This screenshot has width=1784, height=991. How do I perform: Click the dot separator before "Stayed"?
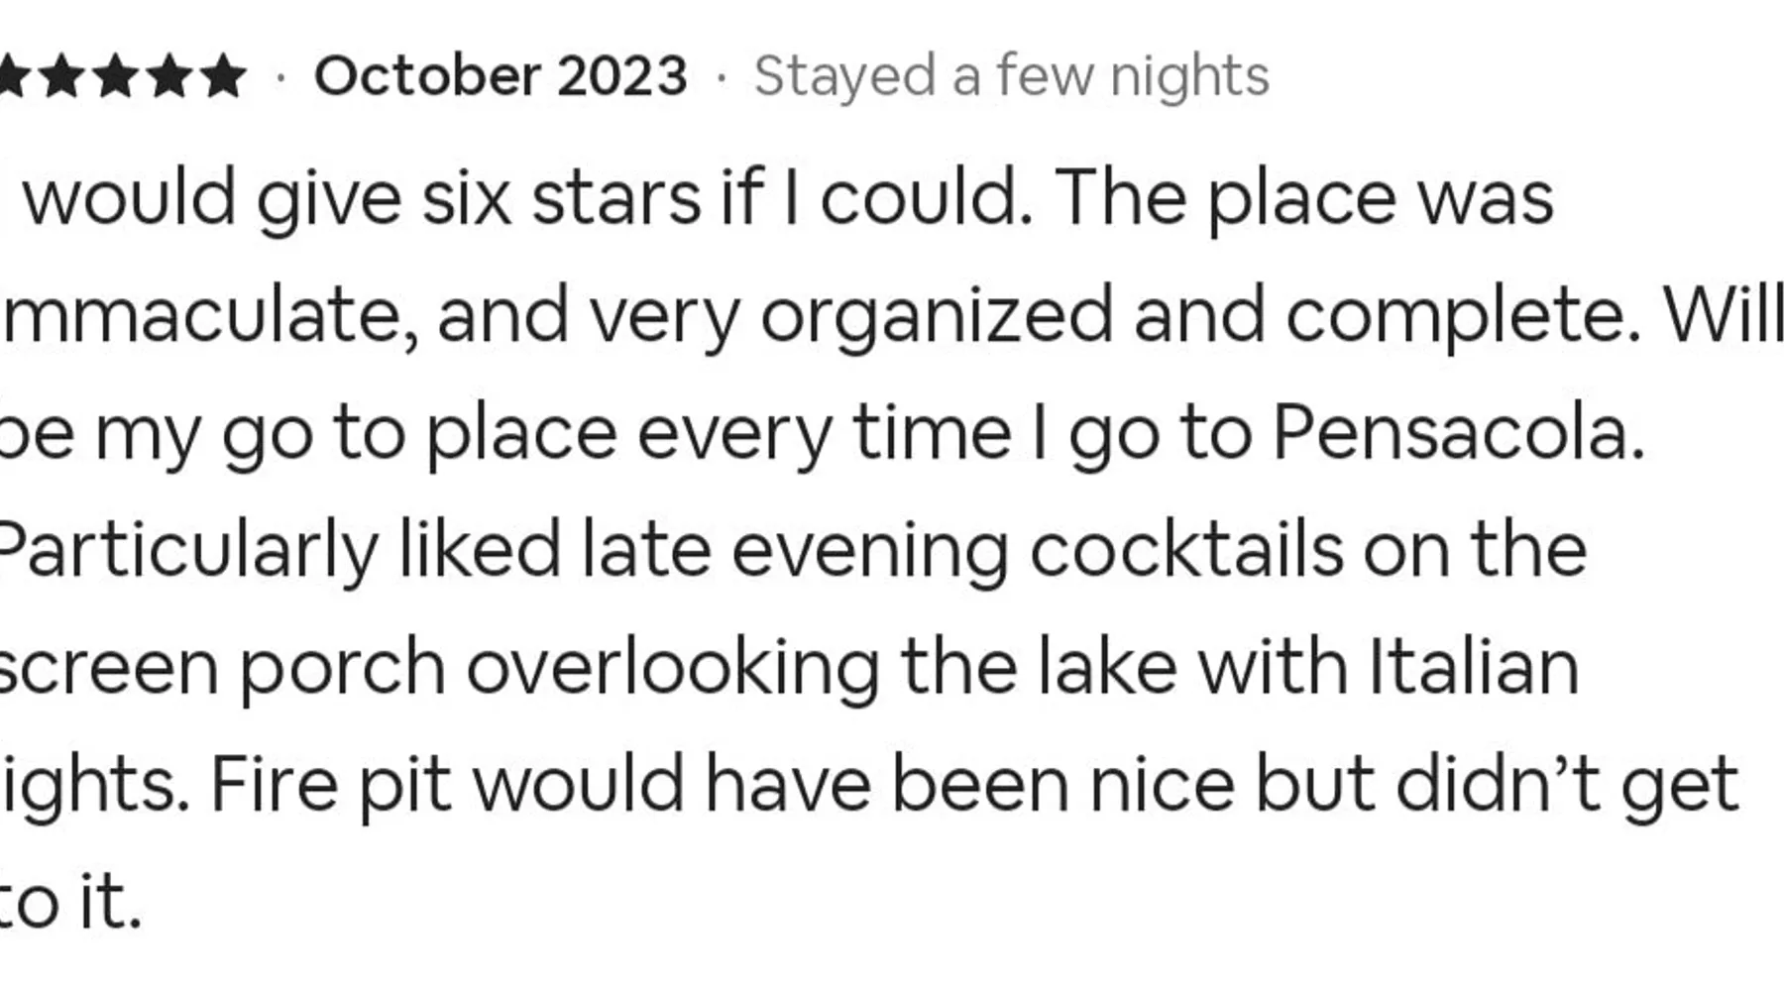721,77
